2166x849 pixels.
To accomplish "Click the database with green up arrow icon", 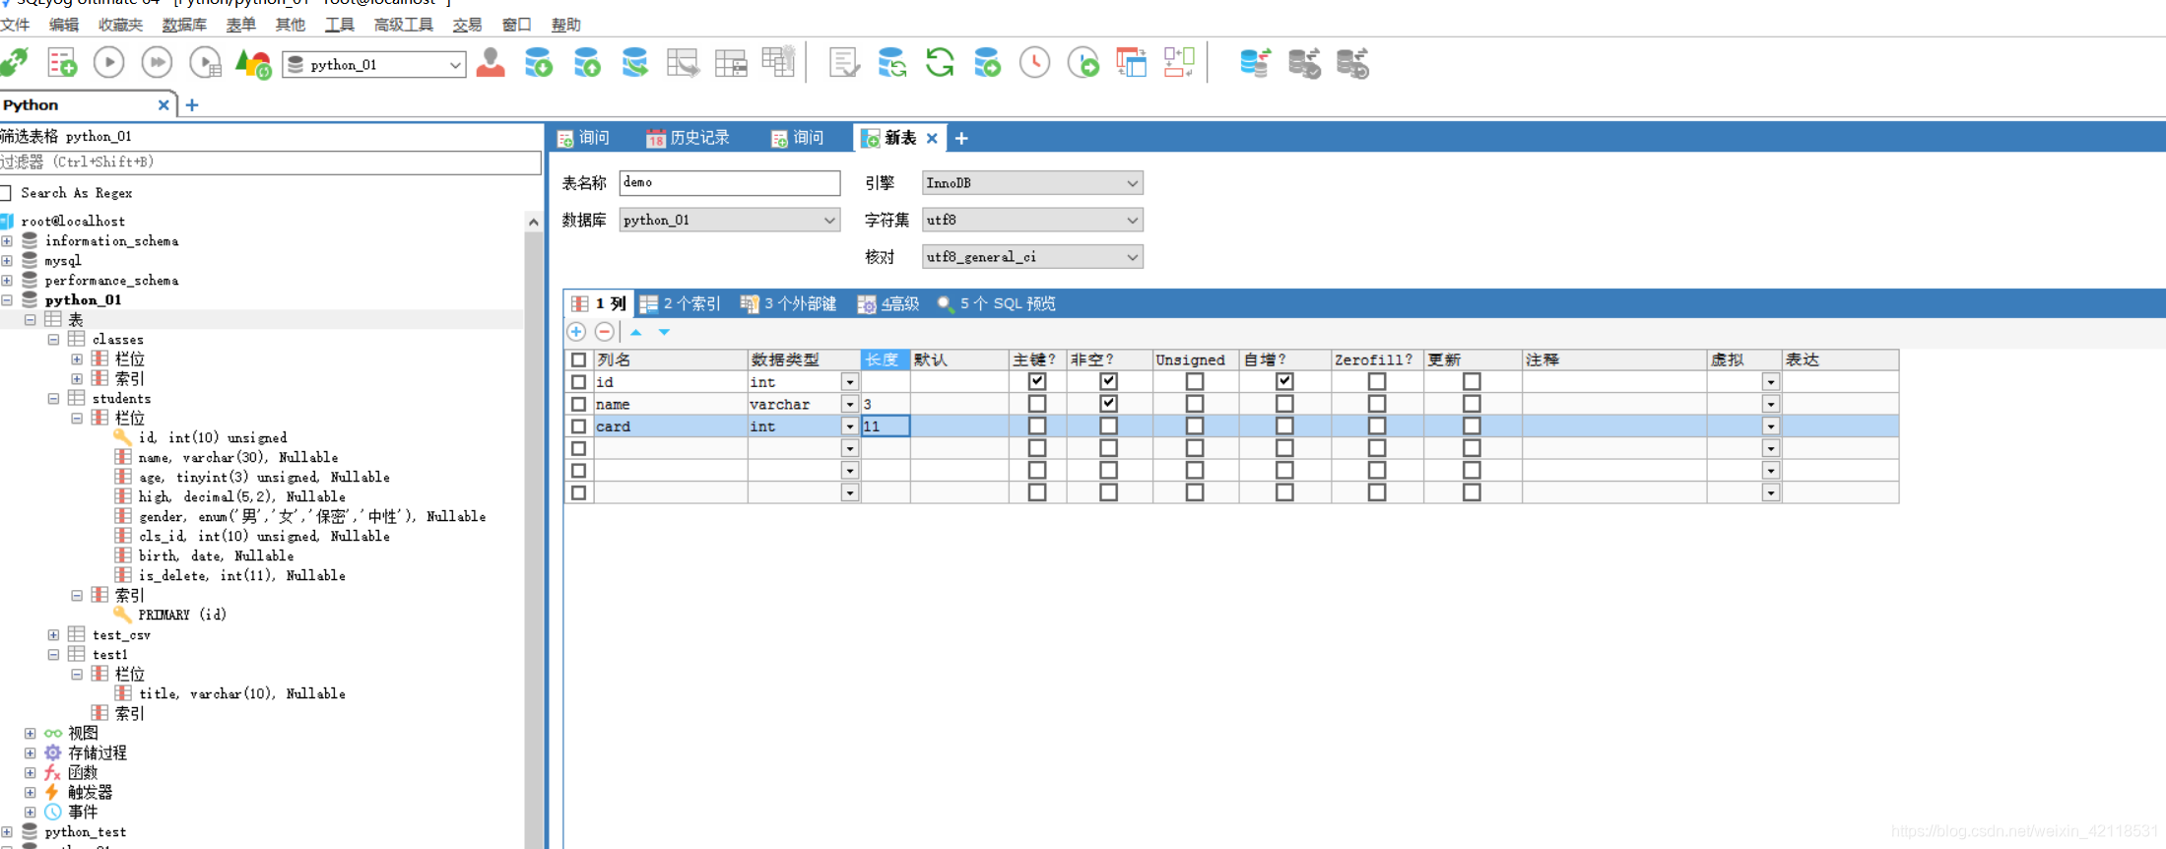I will click(x=587, y=63).
